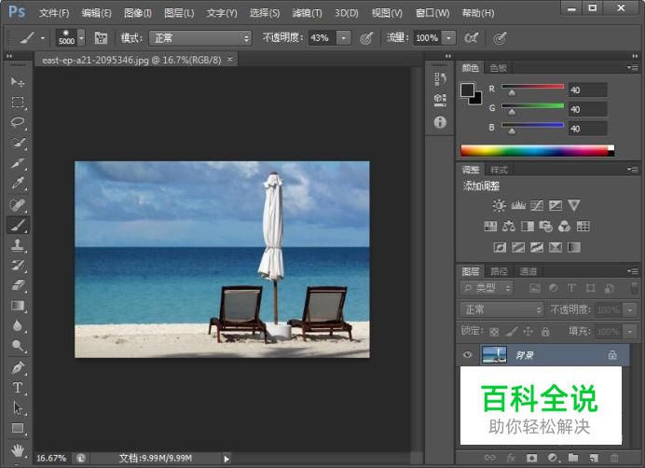Toggle airbrush mode next to flow

[x=472, y=38]
